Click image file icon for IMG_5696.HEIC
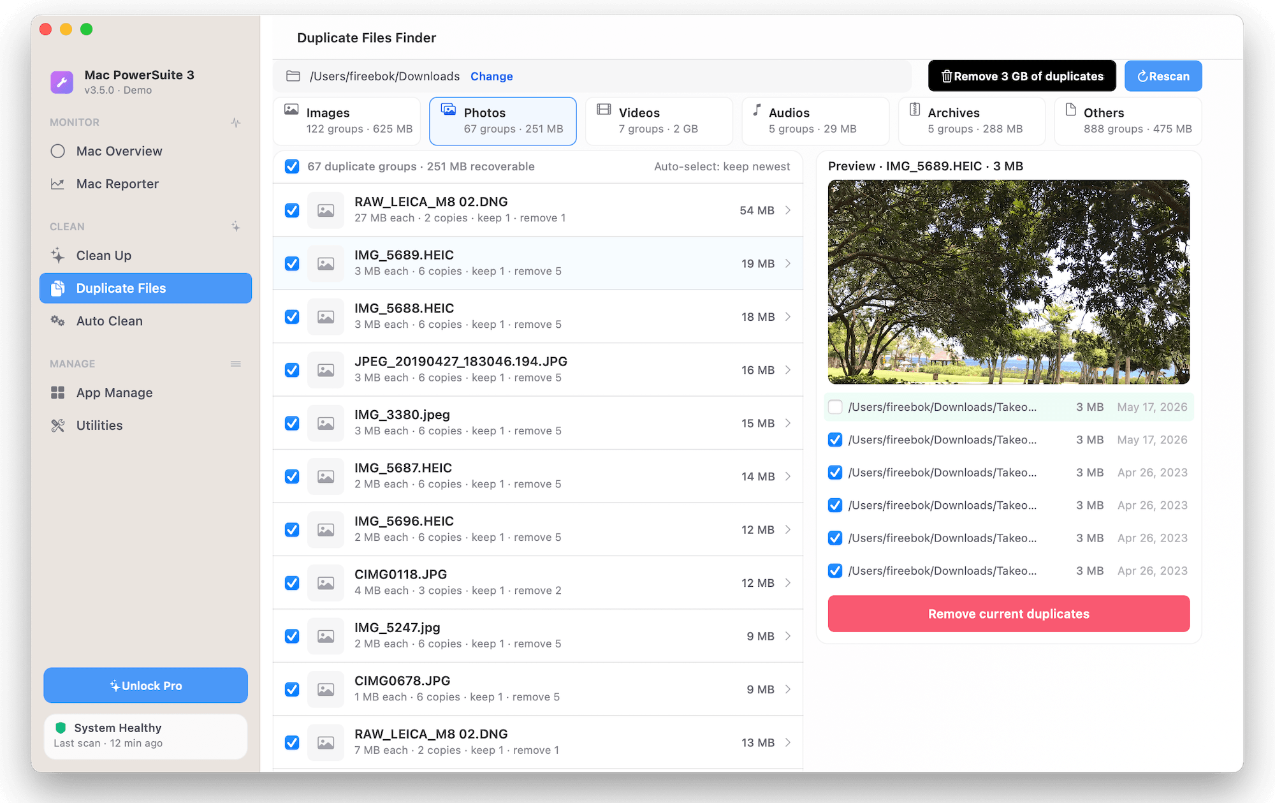1275x803 pixels. click(x=326, y=530)
